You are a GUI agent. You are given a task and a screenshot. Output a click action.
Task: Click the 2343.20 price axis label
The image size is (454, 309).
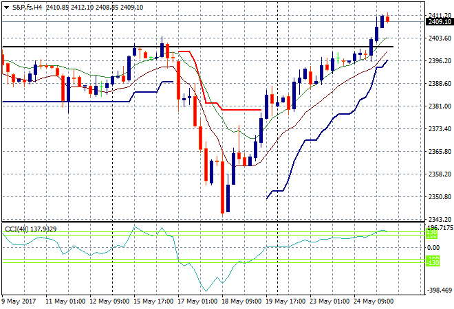click(x=440, y=220)
